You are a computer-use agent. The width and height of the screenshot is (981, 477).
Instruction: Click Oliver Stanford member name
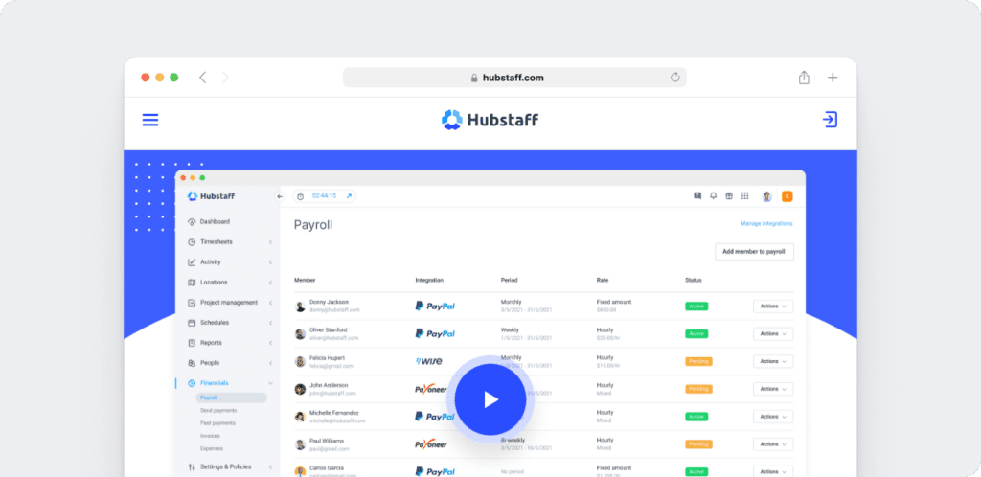tap(329, 329)
